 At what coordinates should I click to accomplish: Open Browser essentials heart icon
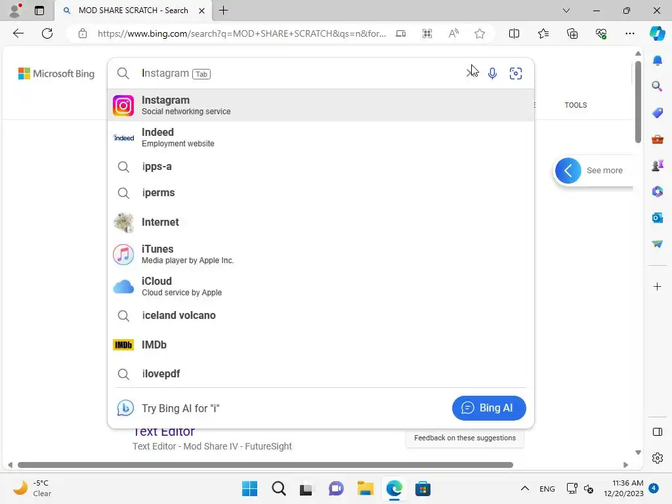601,33
